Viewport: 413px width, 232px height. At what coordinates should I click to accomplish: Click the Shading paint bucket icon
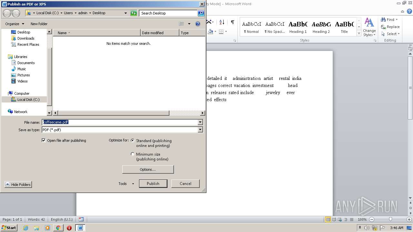(210, 32)
